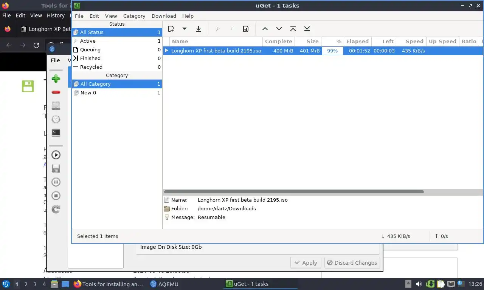Select the Recycled status row
Viewport: 484px width, 290px height.
(117, 67)
